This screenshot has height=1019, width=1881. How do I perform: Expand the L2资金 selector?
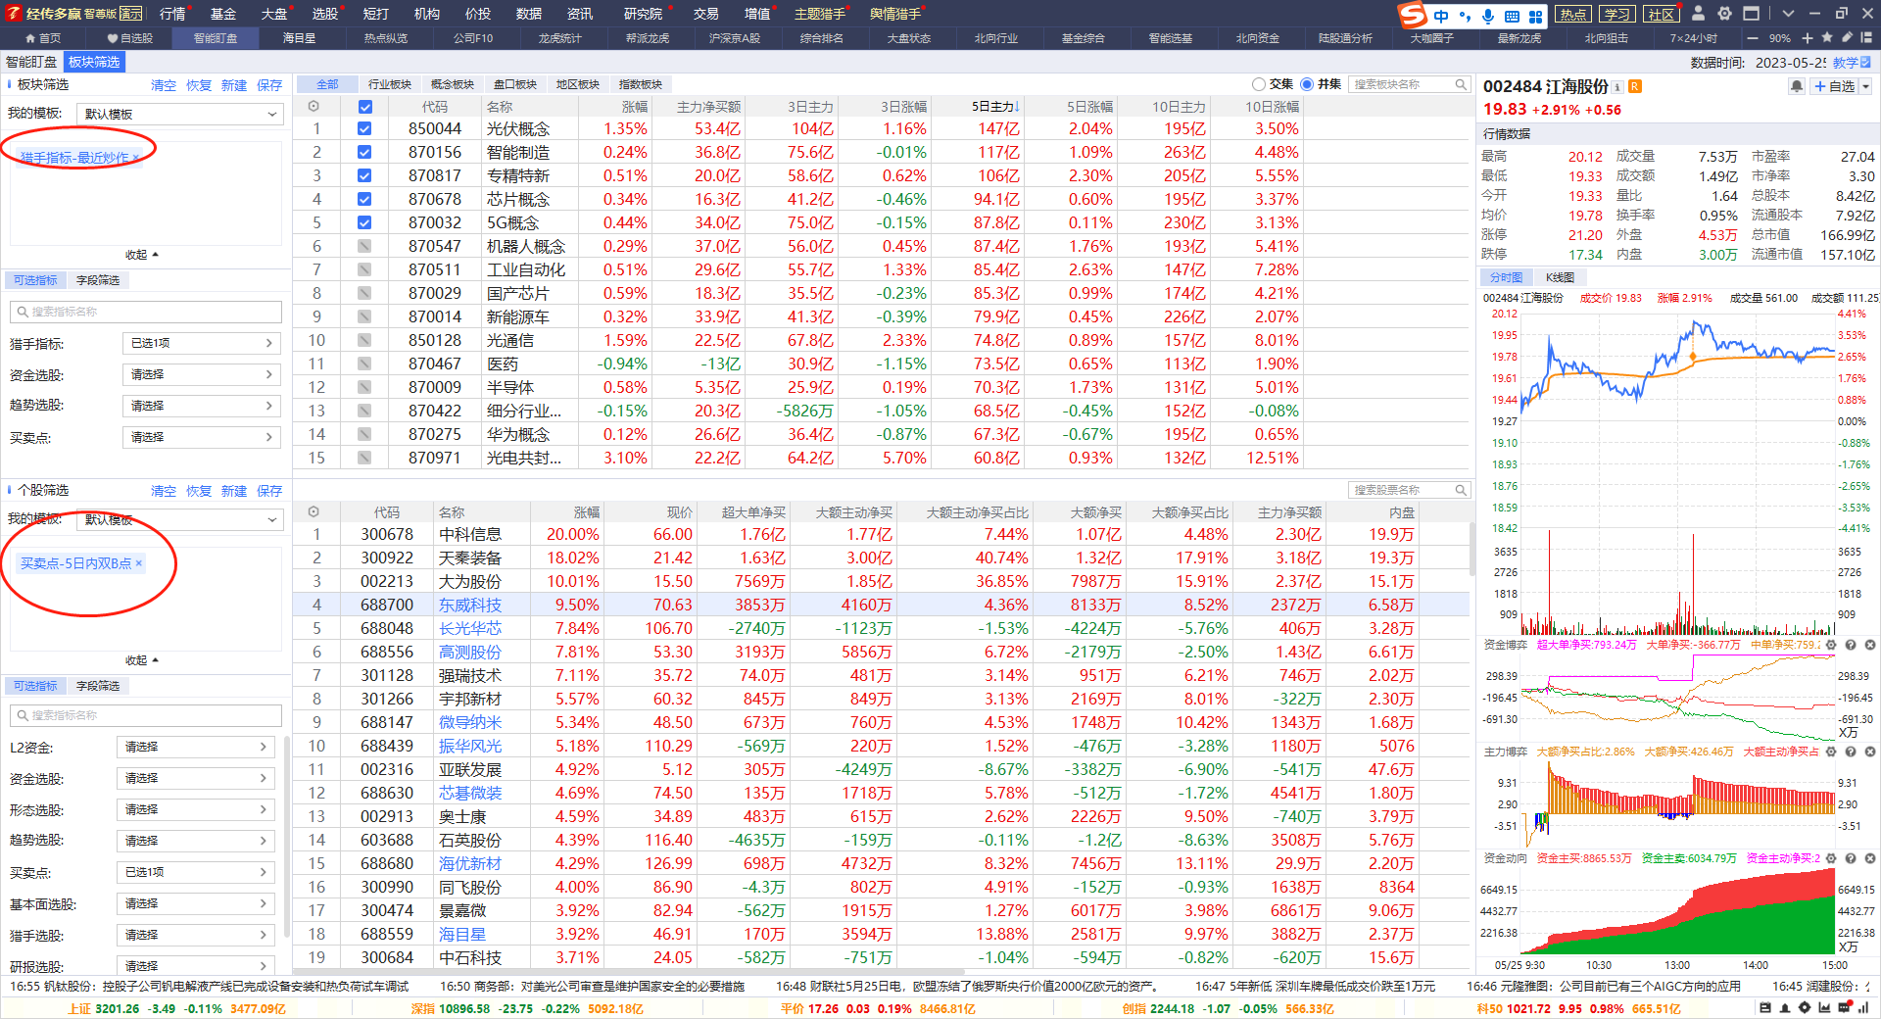click(x=196, y=747)
